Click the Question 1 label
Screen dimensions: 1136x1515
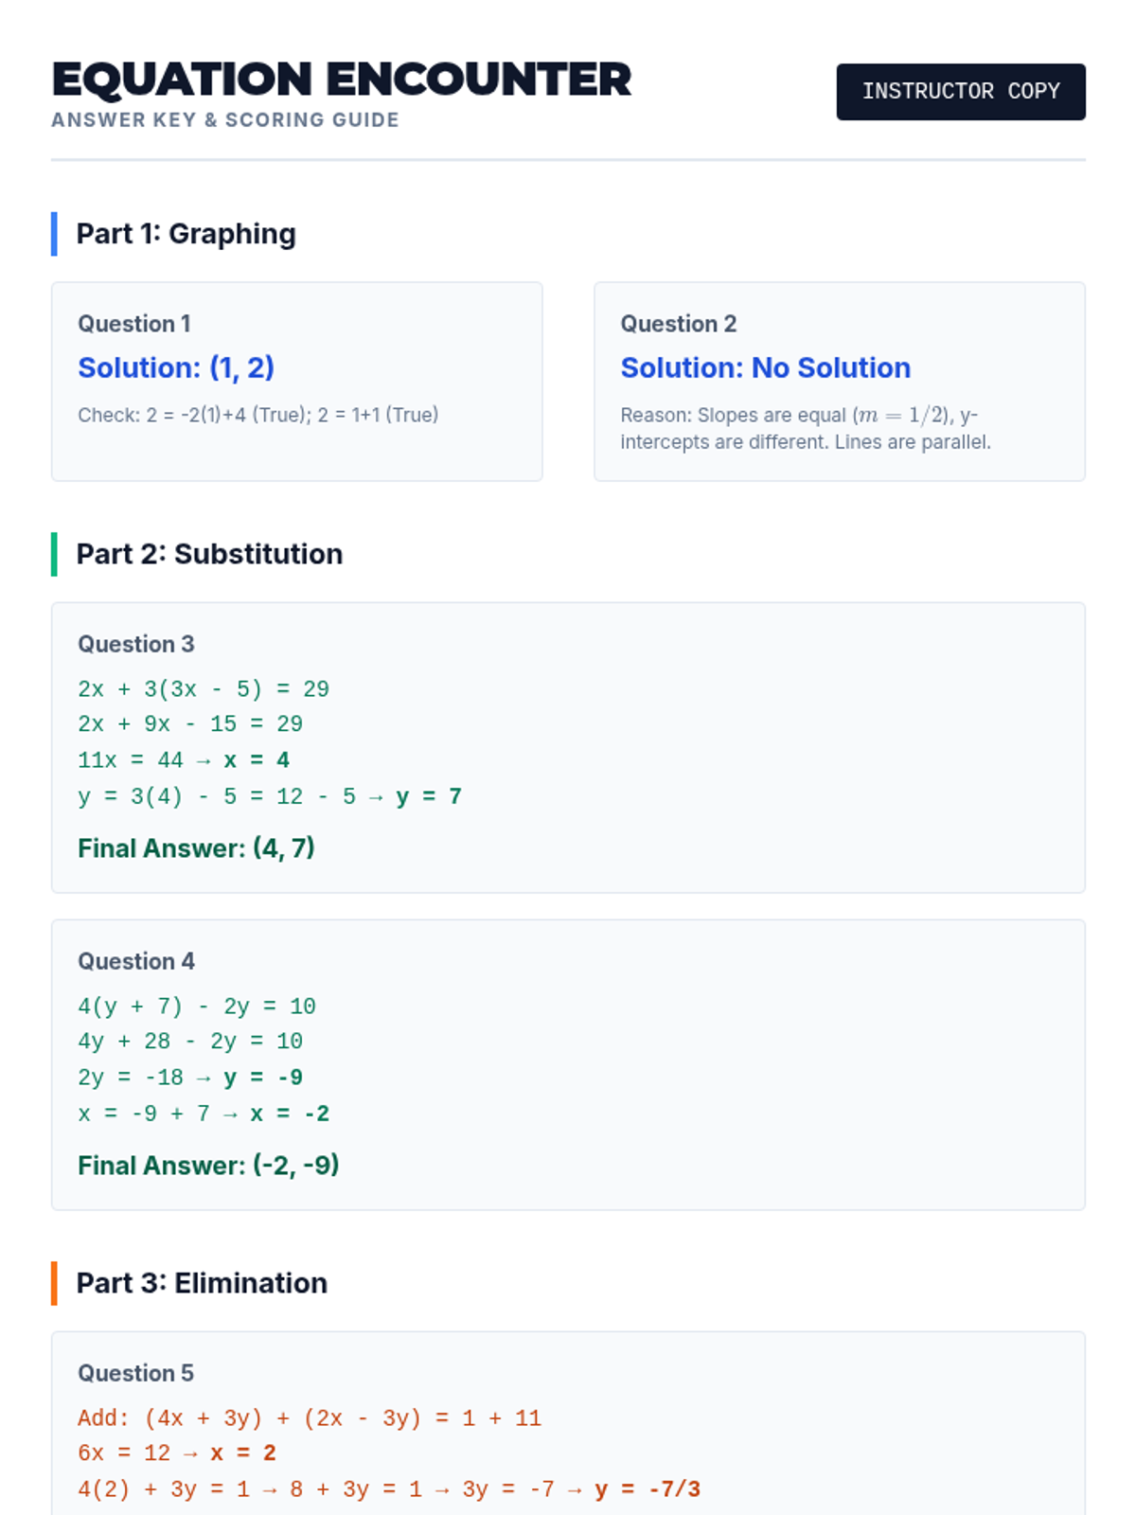(x=134, y=324)
